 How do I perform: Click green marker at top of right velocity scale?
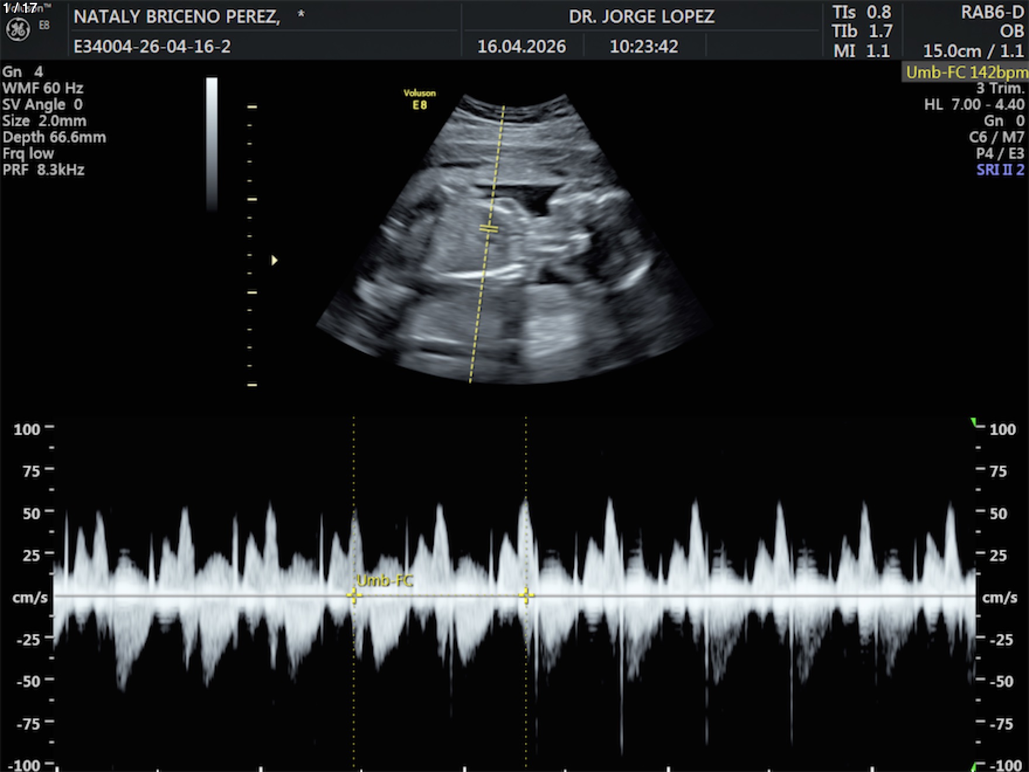pyautogui.click(x=974, y=422)
